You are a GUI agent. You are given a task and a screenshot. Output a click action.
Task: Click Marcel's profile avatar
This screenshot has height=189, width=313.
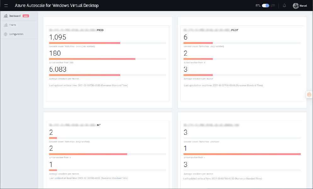click(296, 6)
